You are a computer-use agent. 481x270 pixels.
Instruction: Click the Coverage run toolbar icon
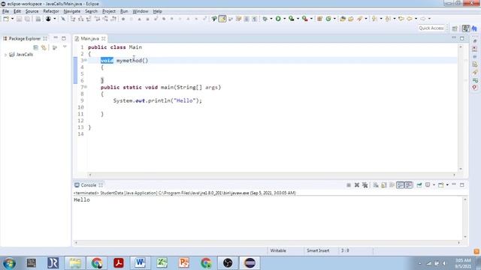(x=291, y=19)
